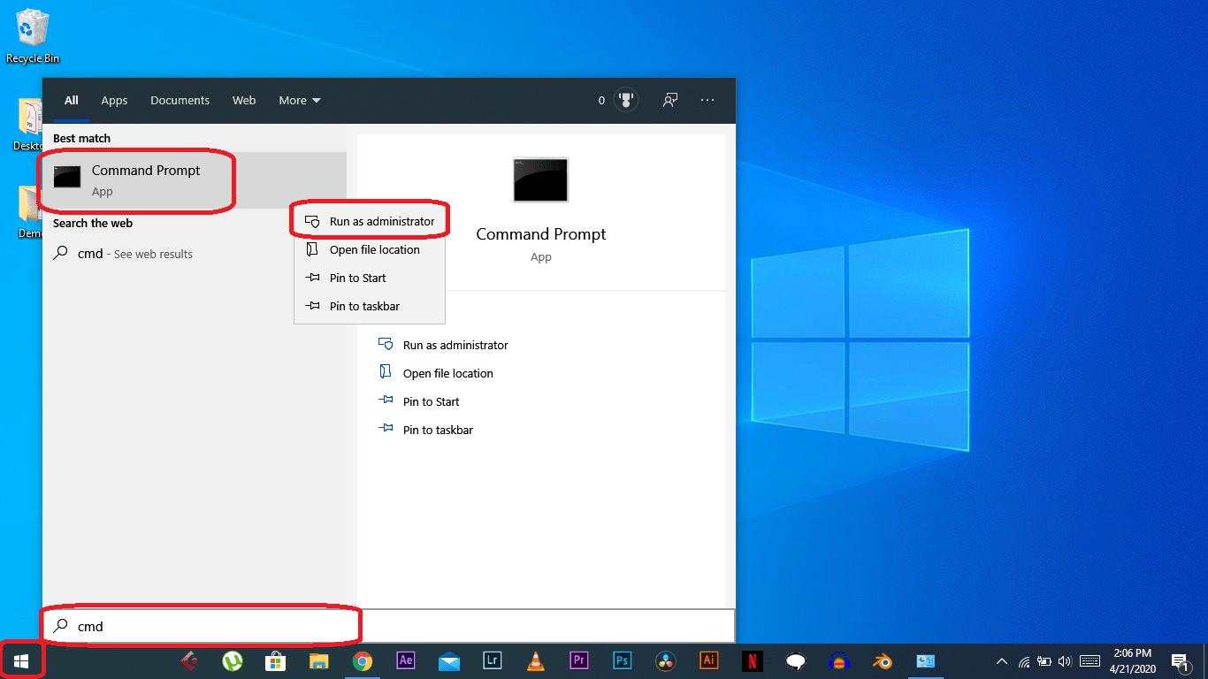Open the search options ellipsis menu
The width and height of the screenshot is (1208, 679).
coord(707,100)
